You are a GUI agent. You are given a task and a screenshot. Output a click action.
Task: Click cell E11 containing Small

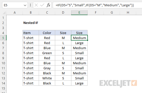pos(79,68)
